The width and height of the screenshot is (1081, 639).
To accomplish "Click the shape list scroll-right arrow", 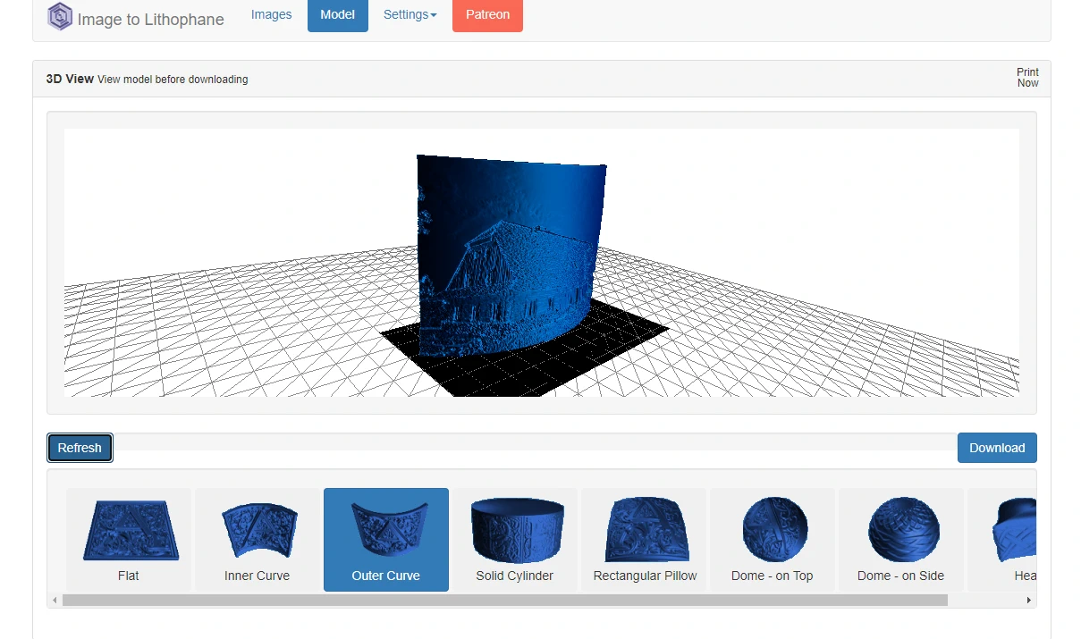I will 1029,601.
